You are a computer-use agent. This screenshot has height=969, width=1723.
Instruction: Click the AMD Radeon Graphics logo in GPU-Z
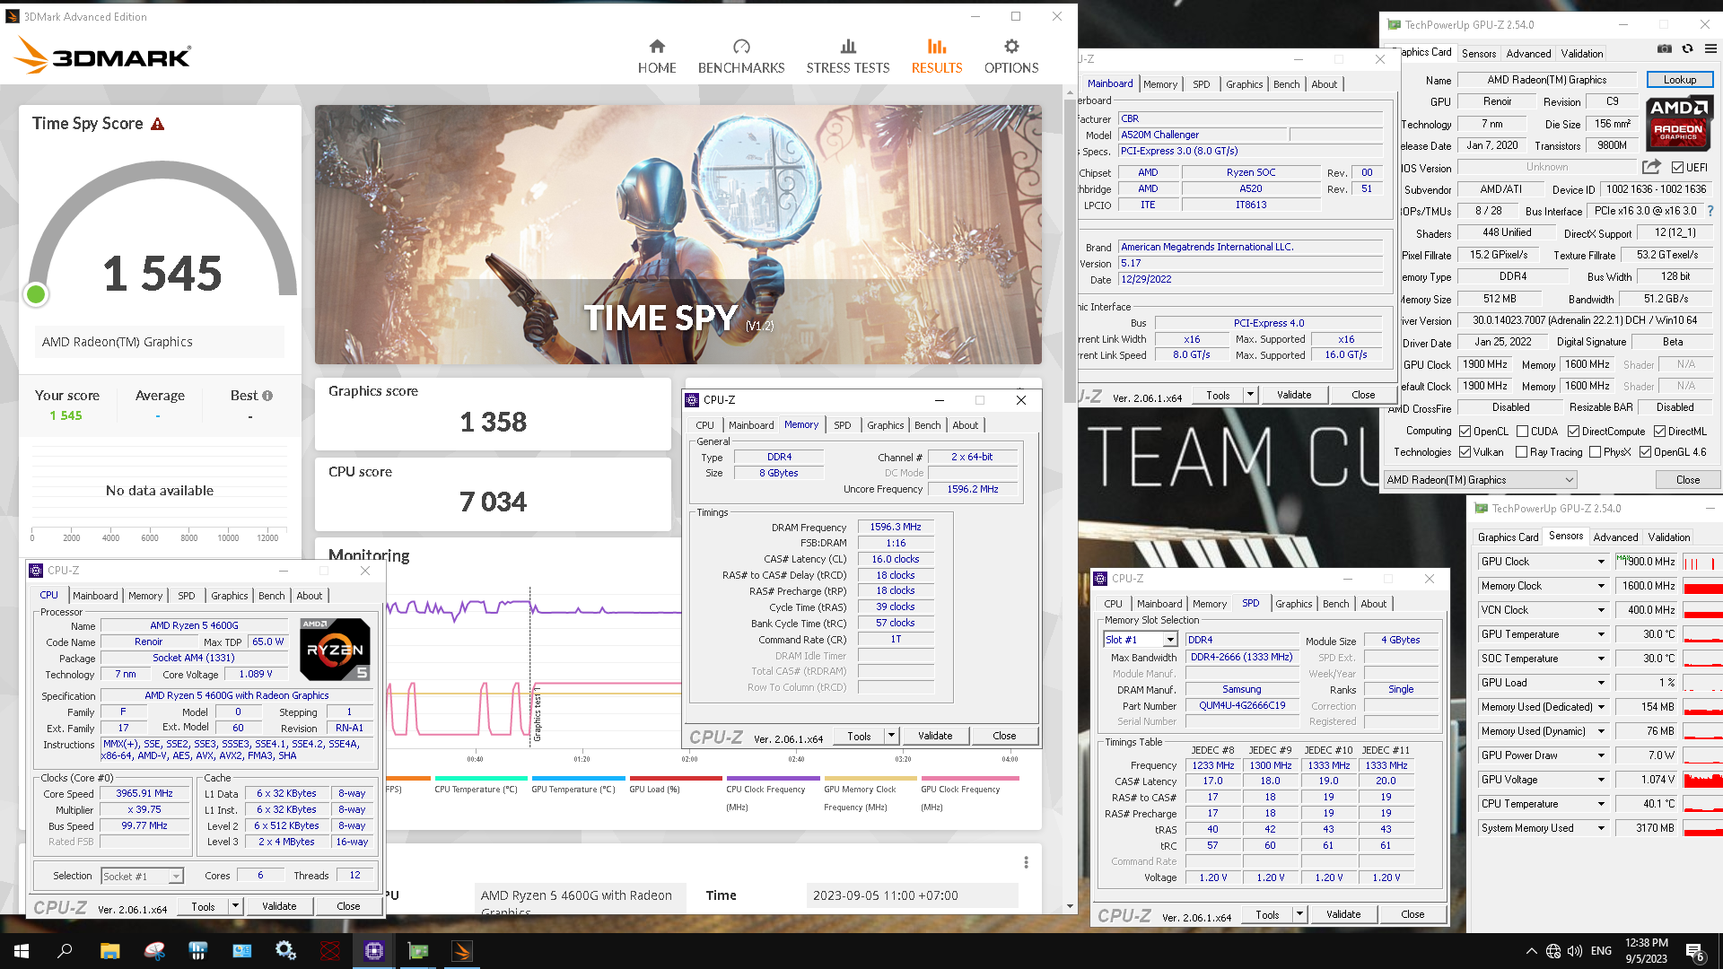point(1678,124)
